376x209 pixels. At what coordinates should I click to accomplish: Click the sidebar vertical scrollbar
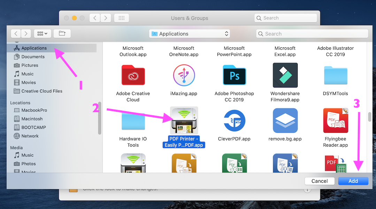tap(100, 118)
